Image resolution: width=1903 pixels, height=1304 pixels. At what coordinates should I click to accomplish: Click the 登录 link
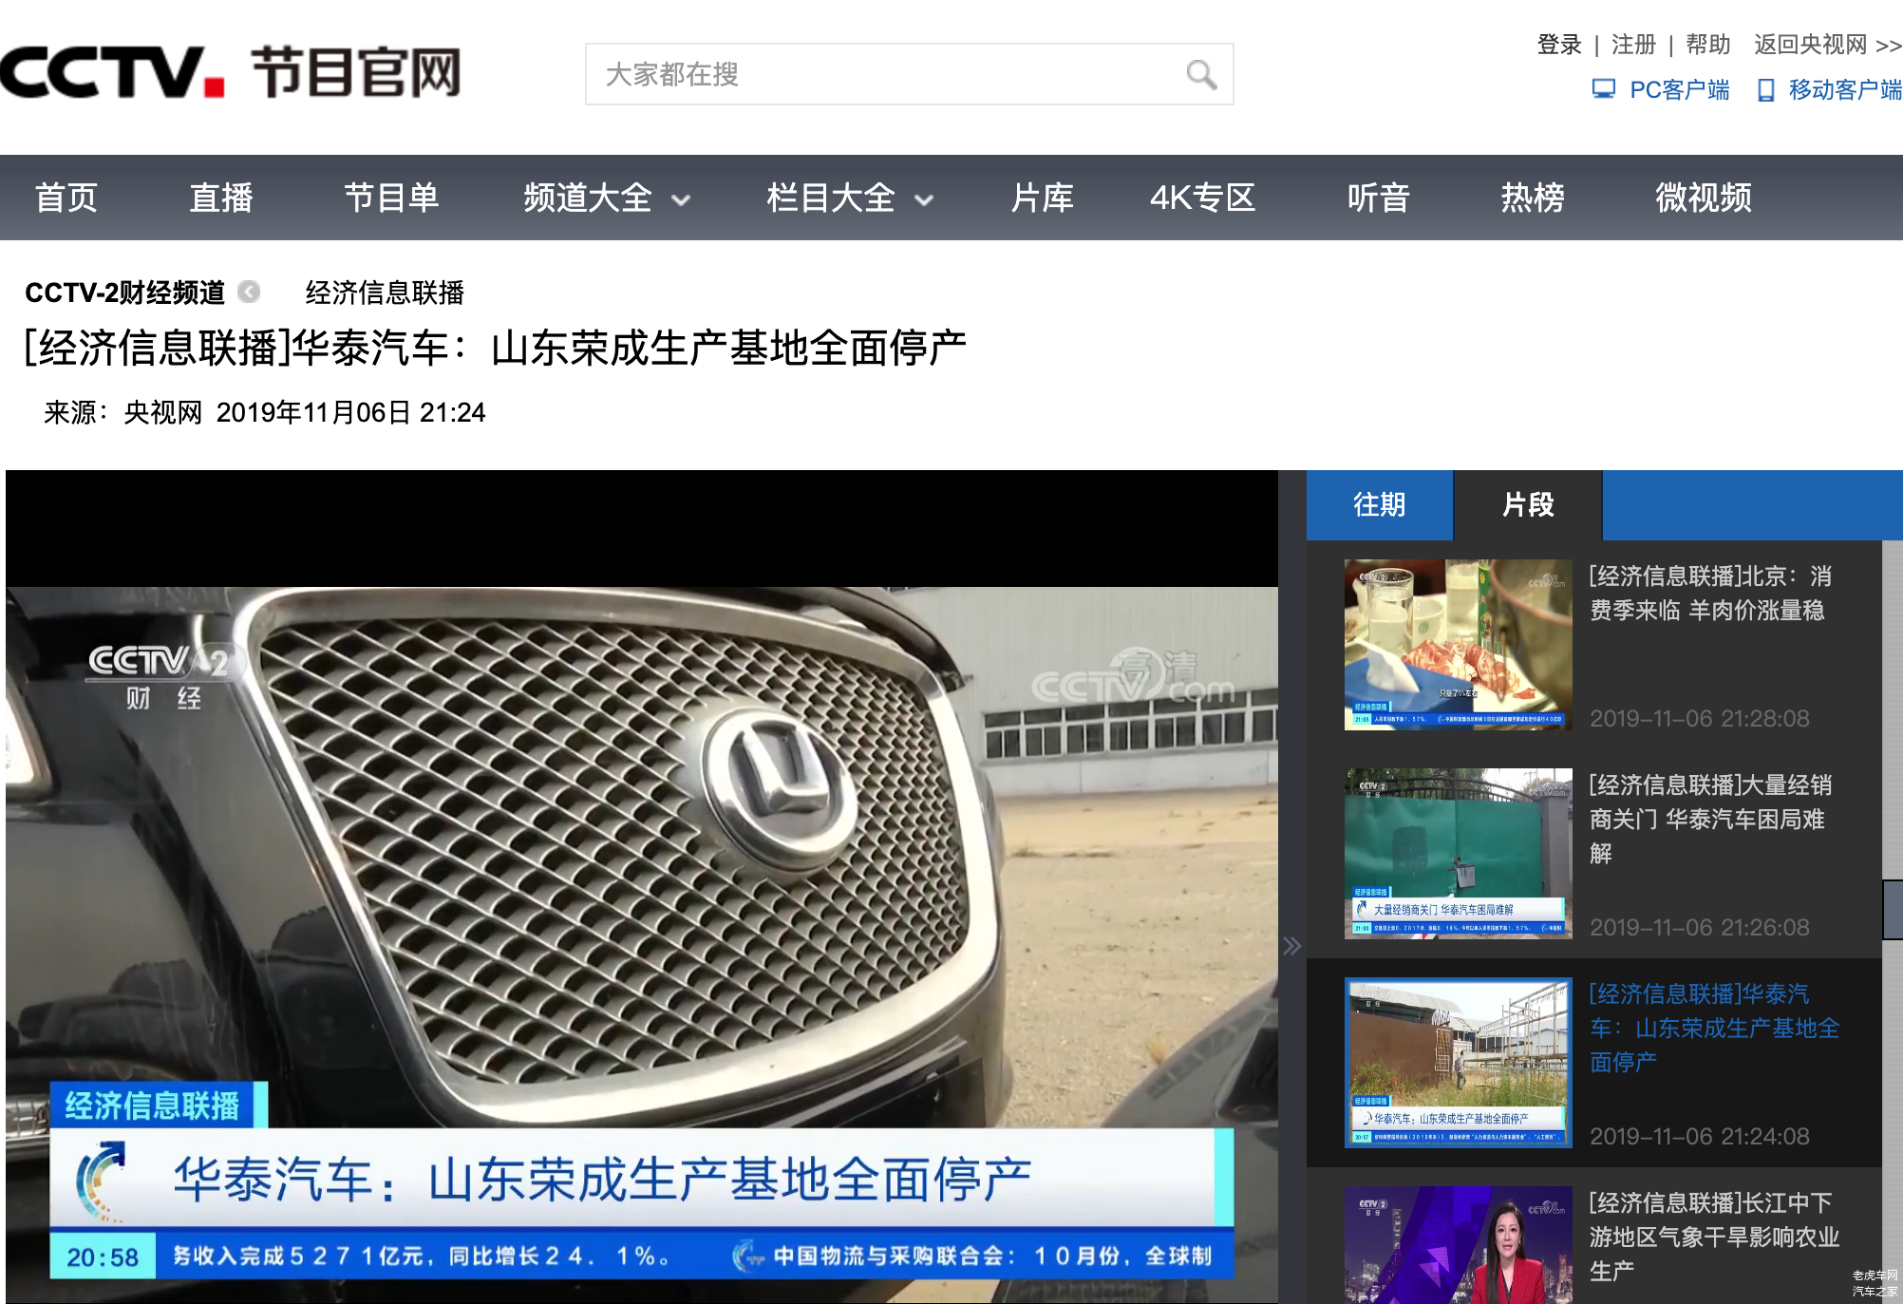click(1558, 45)
